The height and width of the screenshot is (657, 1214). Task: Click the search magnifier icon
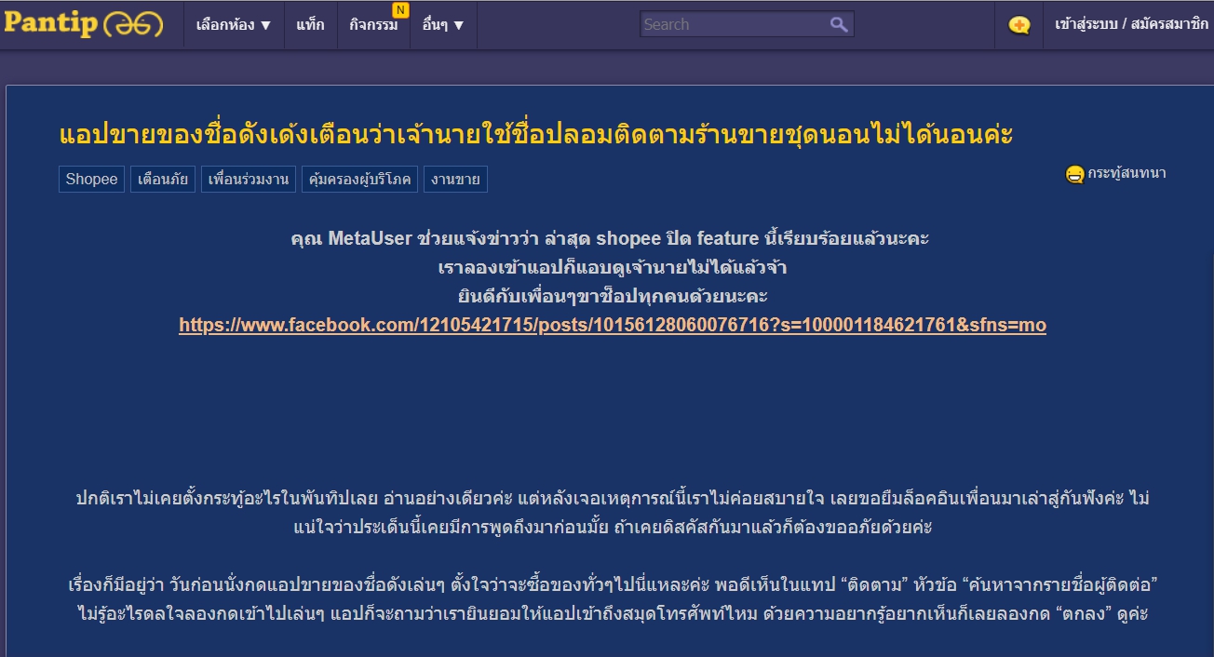point(839,25)
